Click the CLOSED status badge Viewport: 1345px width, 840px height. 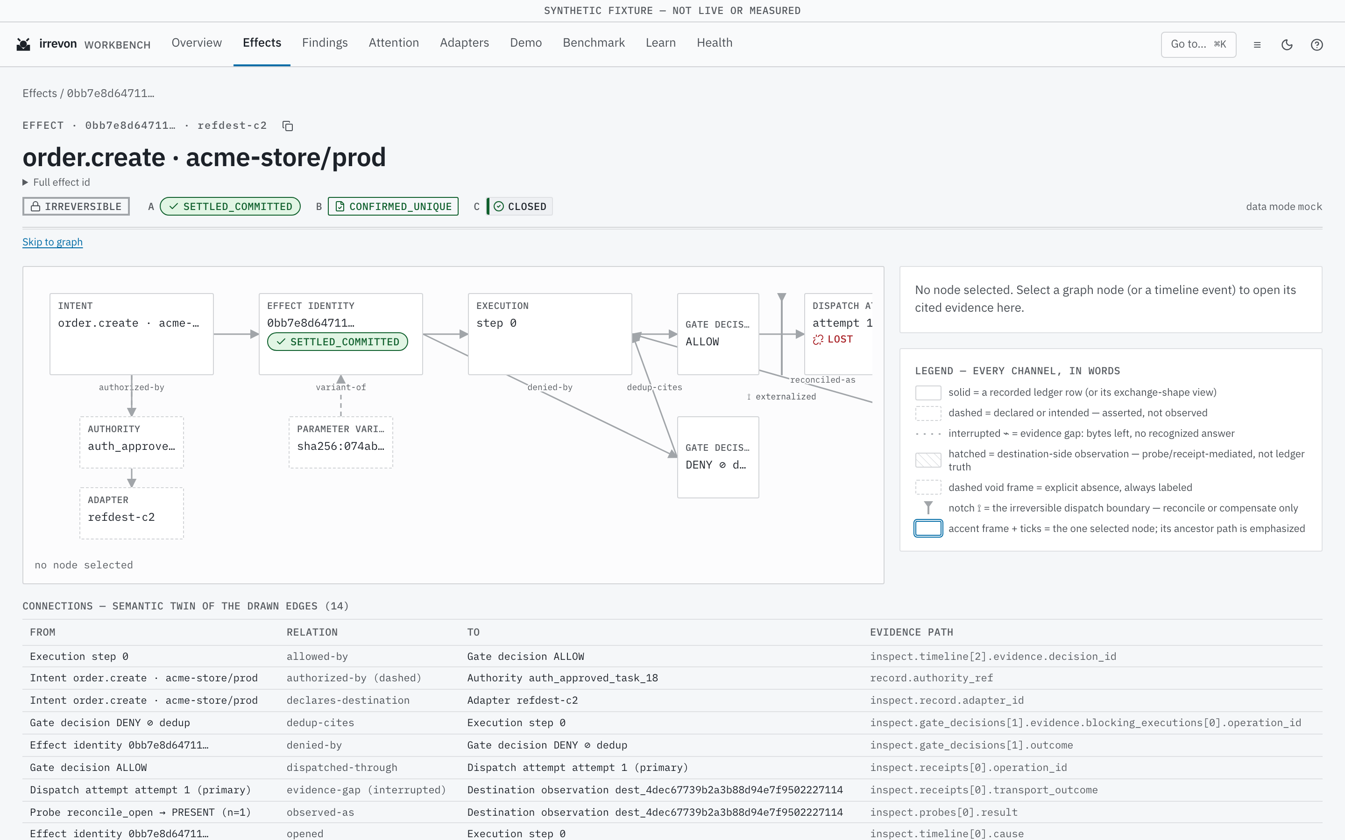(520, 207)
